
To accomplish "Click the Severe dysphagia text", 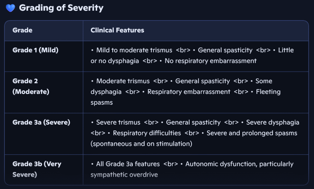I will coord(273,123).
